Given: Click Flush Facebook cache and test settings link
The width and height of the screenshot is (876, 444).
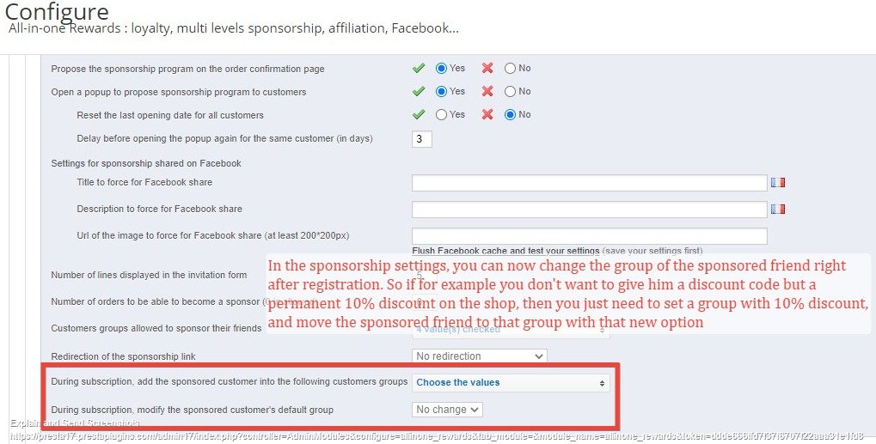Looking at the screenshot, I should click(x=505, y=250).
